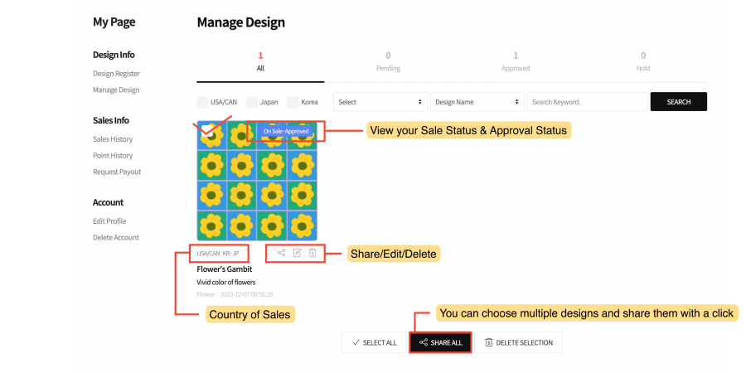Click the trash icon under Flower's Gambit

pos(312,253)
